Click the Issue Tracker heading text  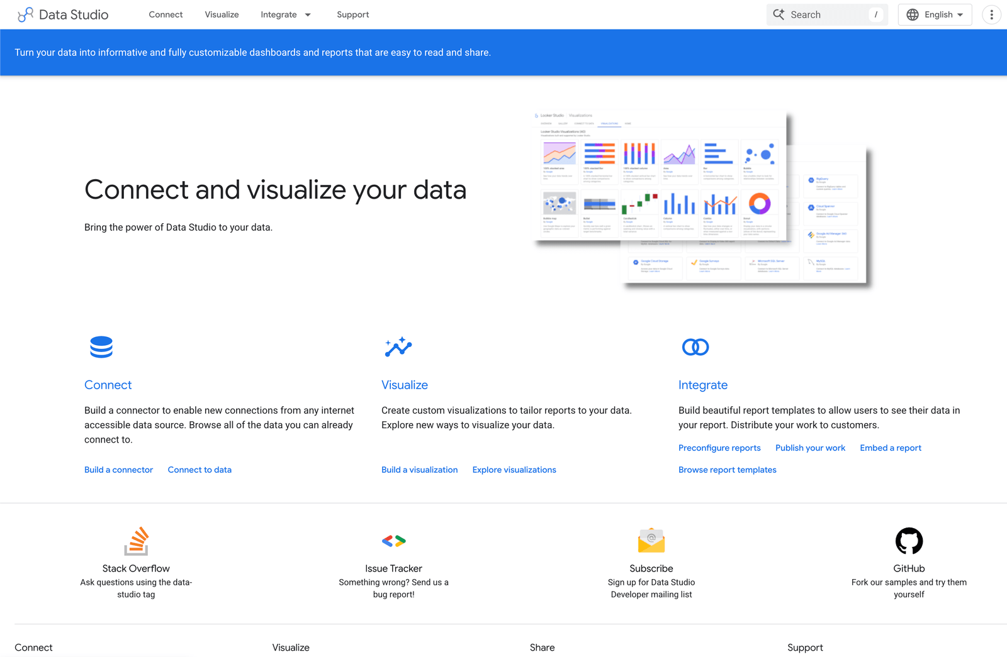(x=394, y=568)
